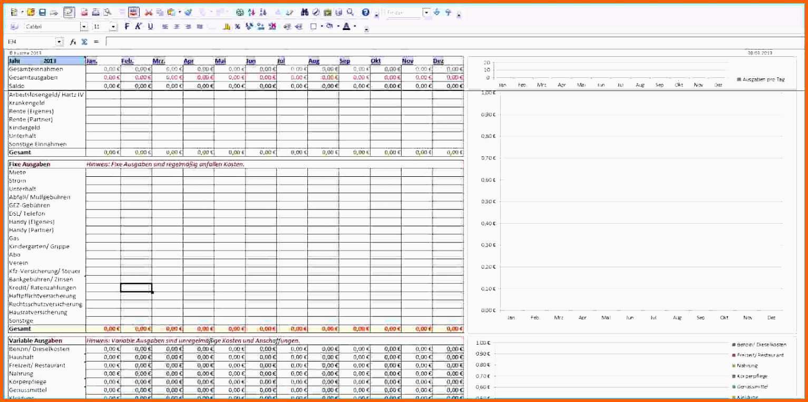Apply percent number format
This screenshot has width=808, height=402.
click(x=237, y=26)
